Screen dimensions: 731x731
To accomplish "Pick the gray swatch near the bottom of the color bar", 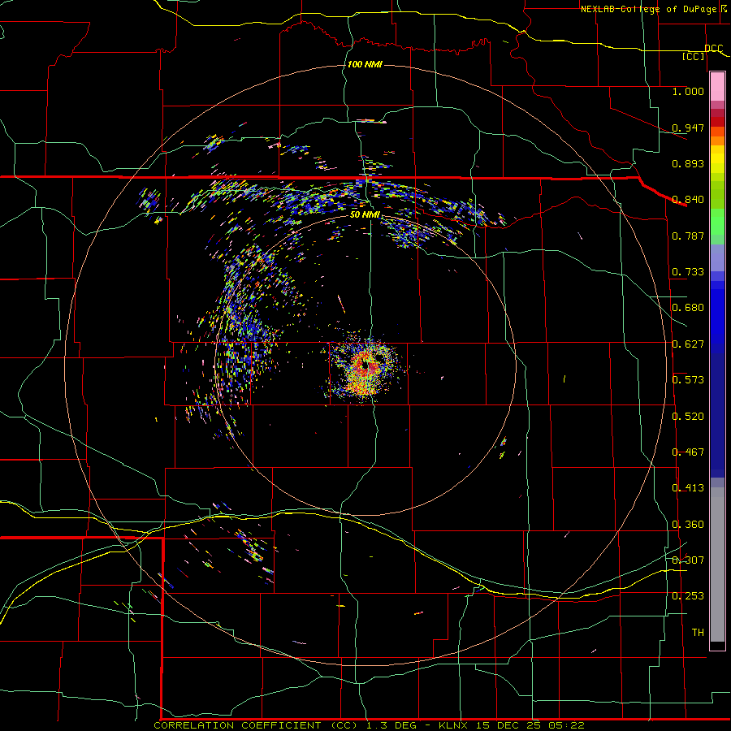I will click(x=717, y=564).
